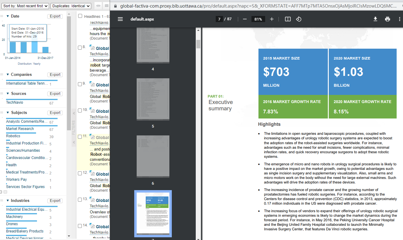Click the PDF zoom percentage field
This screenshot has width=403, height=240.
(x=258, y=19)
